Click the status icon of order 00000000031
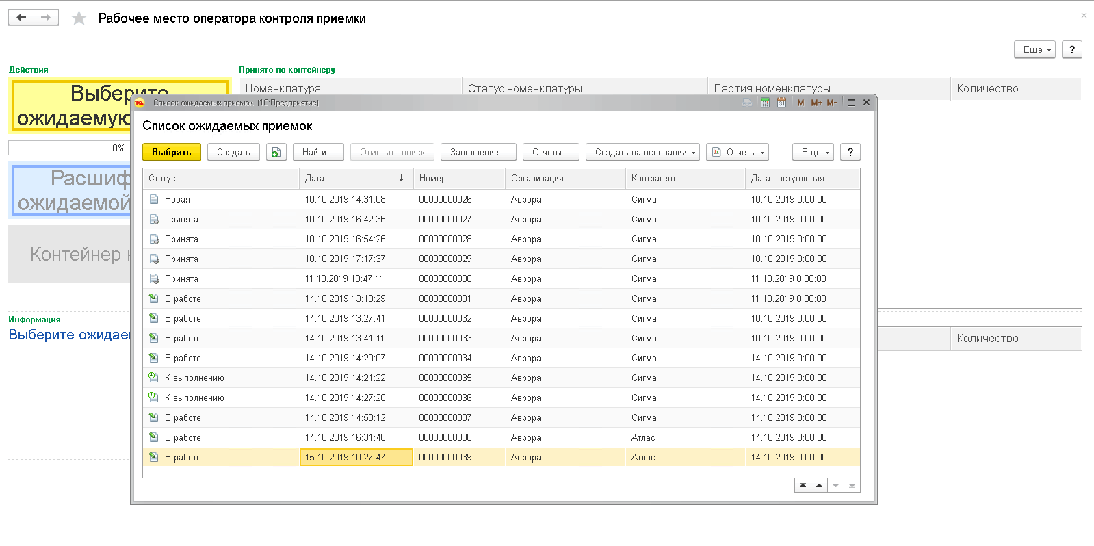1094x546 pixels. (154, 298)
